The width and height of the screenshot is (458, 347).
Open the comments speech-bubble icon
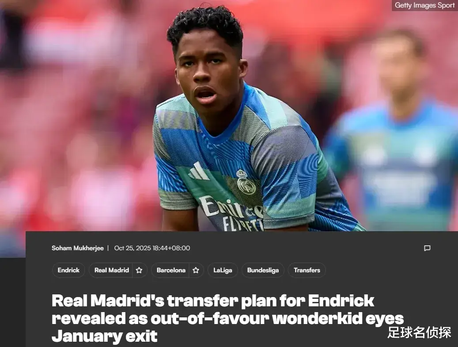click(427, 248)
